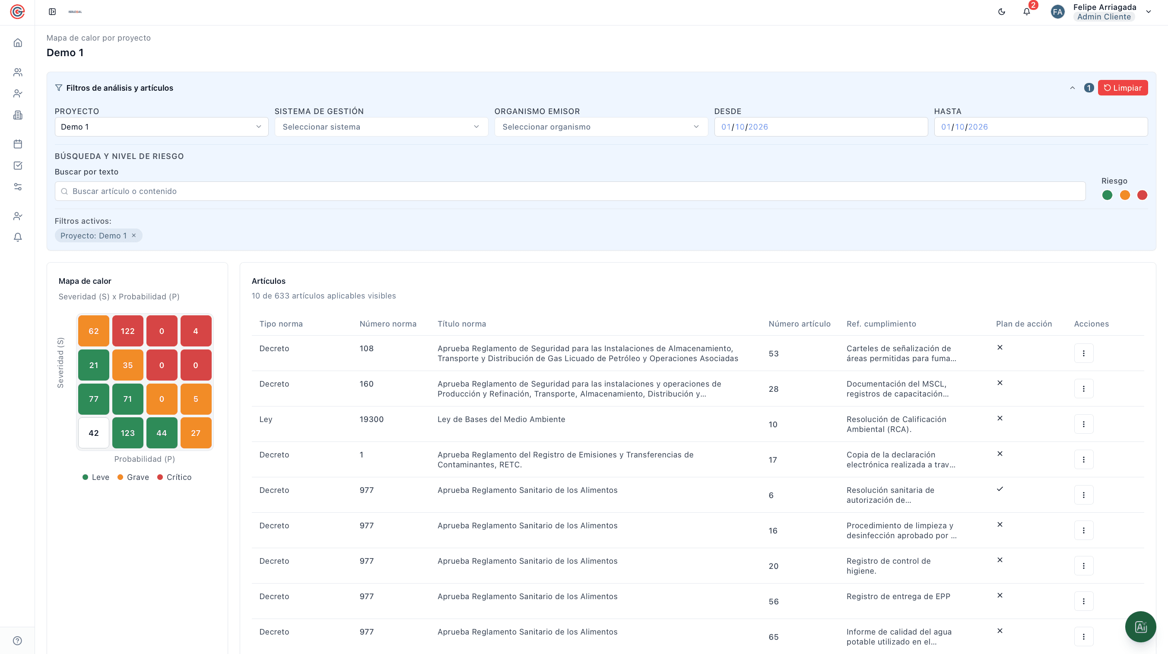Click the 'Título norma' column header
This screenshot has width=1168, height=654.
[462, 324]
